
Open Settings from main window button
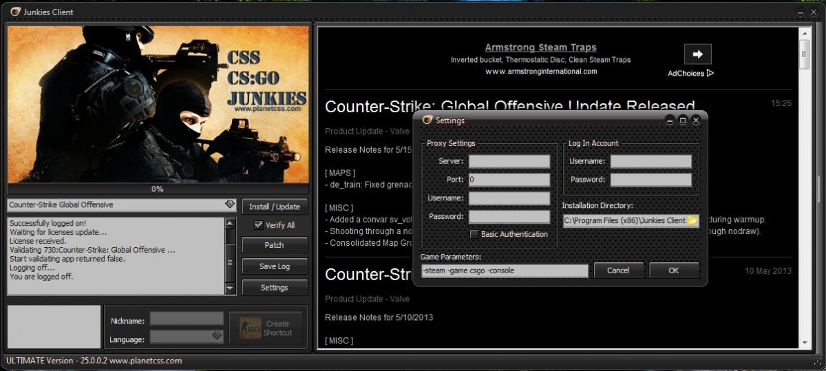coord(275,288)
